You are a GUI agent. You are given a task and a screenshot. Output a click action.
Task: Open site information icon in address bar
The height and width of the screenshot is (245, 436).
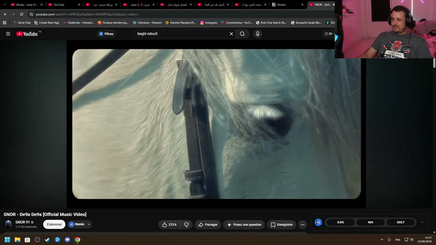31,14
